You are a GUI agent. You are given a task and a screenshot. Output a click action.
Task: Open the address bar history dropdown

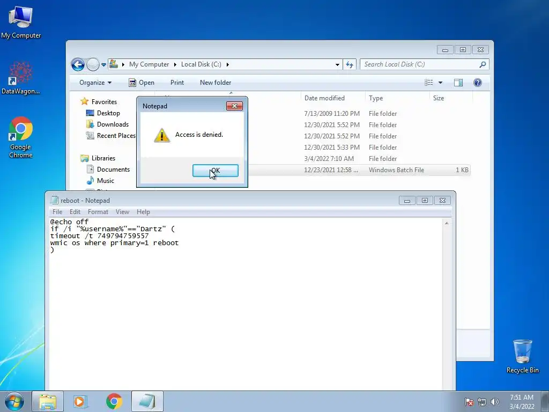[x=337, y=64]
